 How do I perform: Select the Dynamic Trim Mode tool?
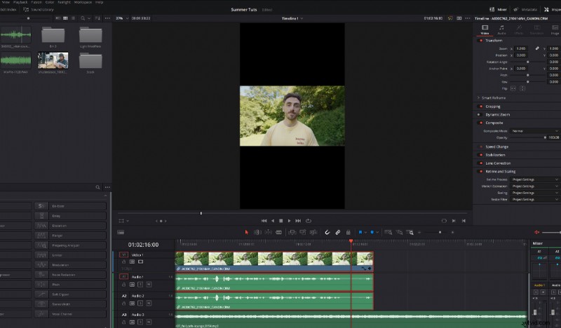[268, 232]
